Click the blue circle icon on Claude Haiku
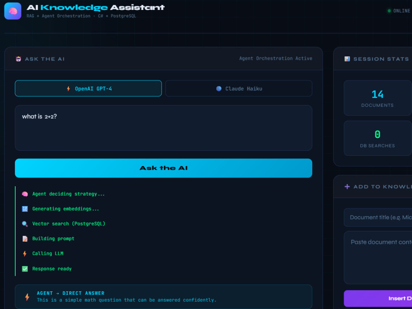Viewport: 412px width, 309px height. coord(219,89)
